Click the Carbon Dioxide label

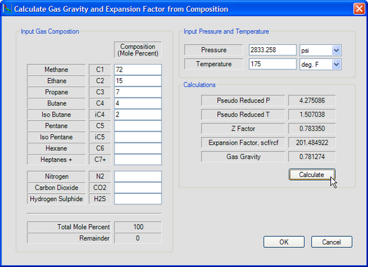tap(56, 188)
